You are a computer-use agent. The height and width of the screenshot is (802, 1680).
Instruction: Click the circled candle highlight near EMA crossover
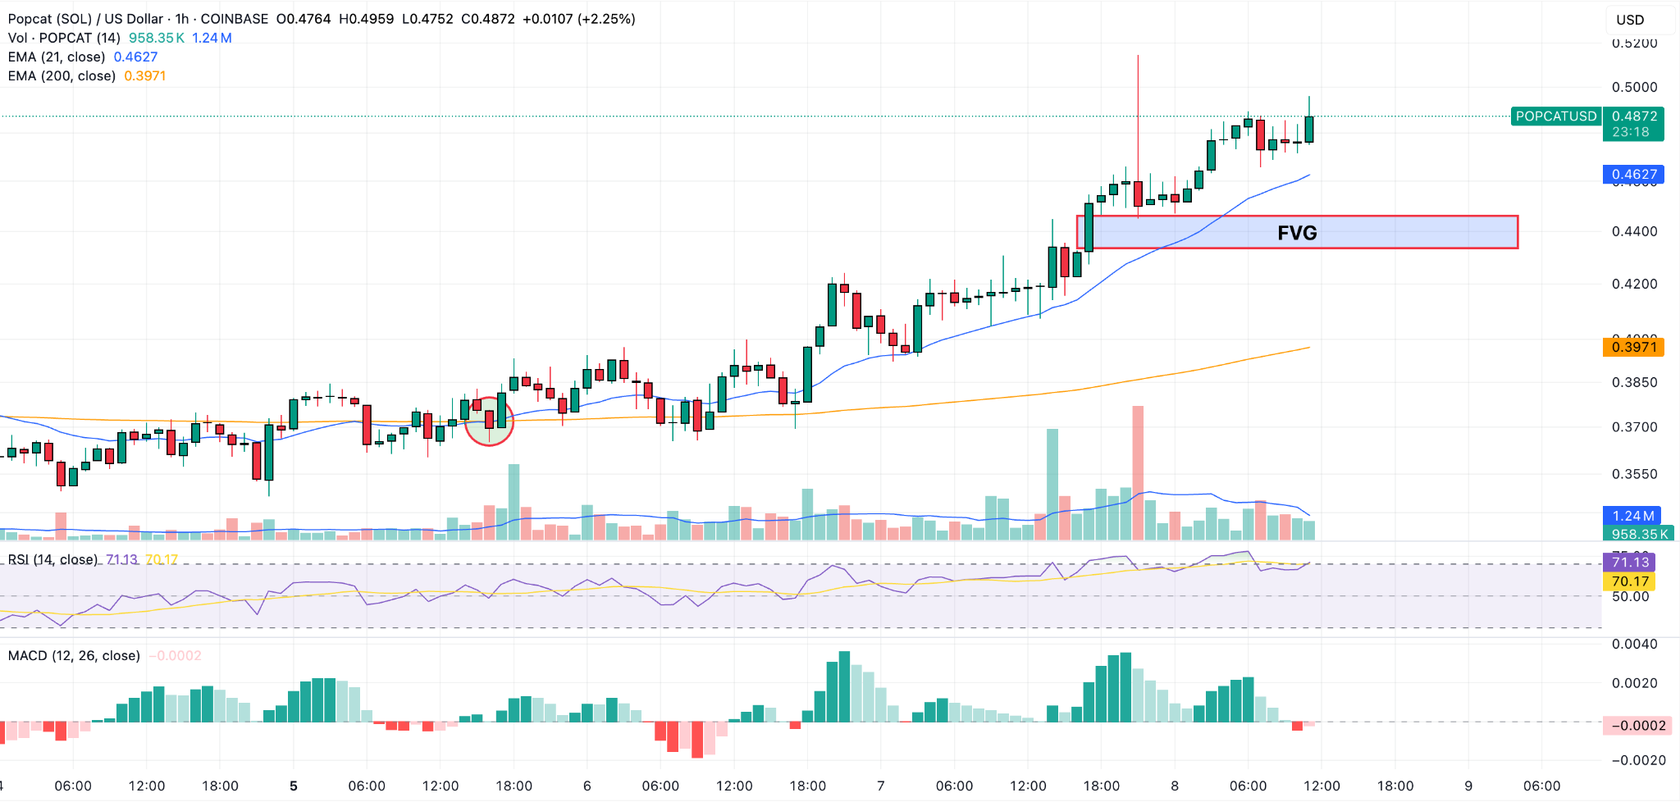click(489, 421)
